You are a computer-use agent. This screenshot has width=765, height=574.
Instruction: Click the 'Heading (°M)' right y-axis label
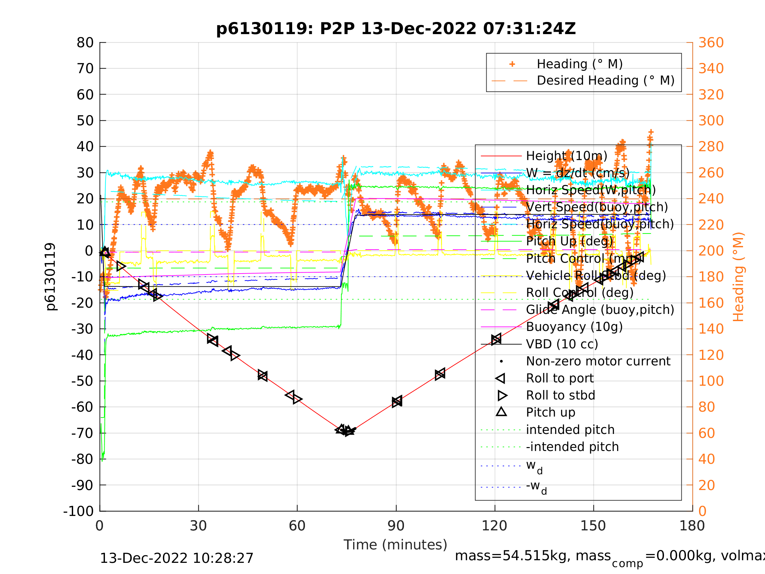pos(738,277)
